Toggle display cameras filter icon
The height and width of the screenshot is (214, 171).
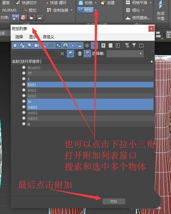click(x=37, y=46)
